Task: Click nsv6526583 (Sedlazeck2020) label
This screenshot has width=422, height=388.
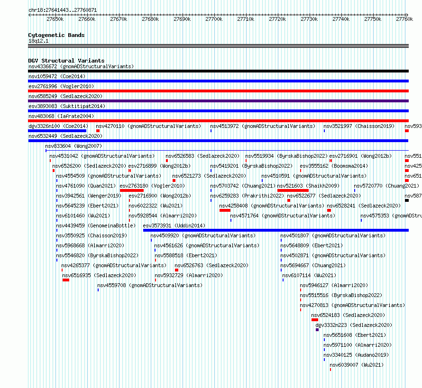Action: coord(202,156)
